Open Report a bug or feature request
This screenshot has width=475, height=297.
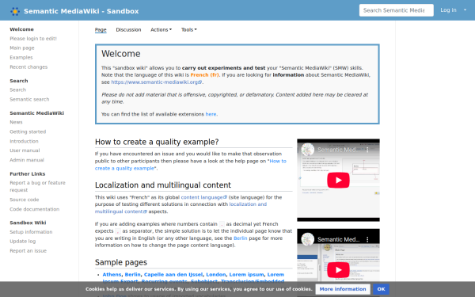37,186
